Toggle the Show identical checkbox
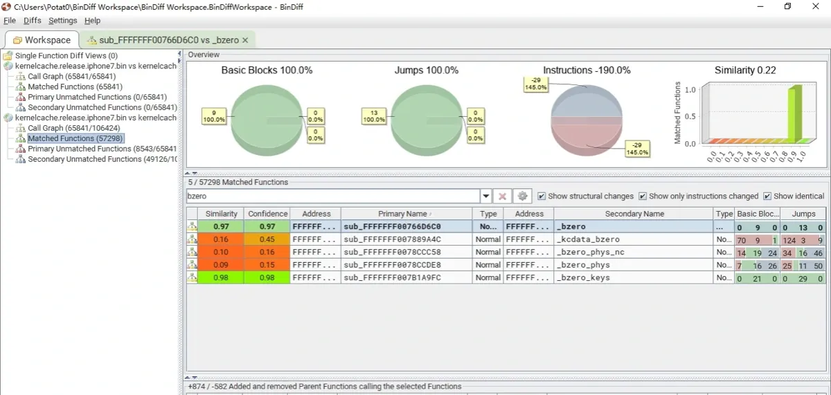The height and width of the screenshot is (395, 831). (767, 196)
